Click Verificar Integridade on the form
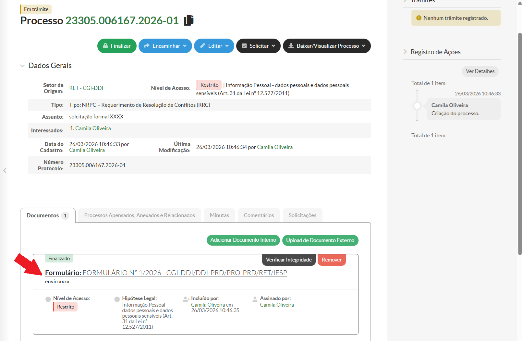Image resolution: width=522 pixels, height=341 pixels. [x=288, y=260]
